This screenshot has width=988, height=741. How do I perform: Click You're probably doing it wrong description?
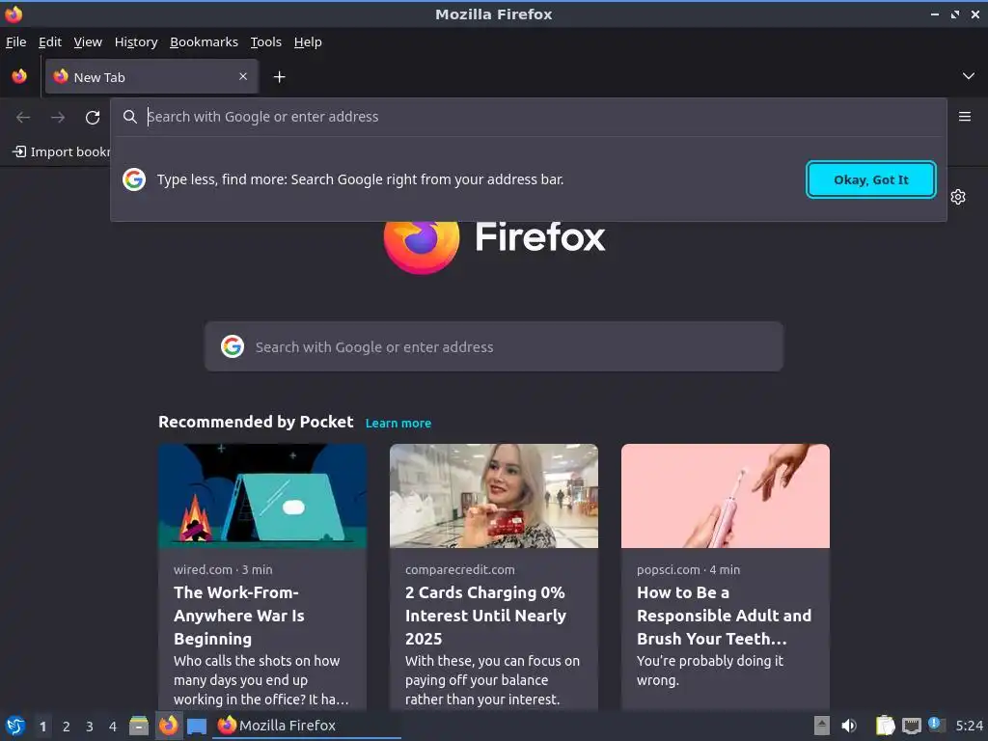tap(709, 671)
